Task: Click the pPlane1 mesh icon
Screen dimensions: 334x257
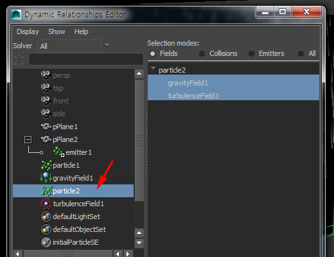Action: click(x=46, y=127)
